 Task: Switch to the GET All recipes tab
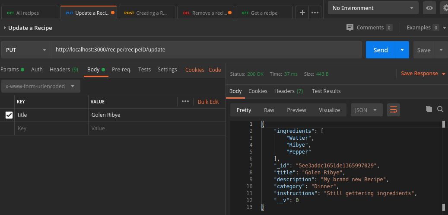[x=29, y=13]
